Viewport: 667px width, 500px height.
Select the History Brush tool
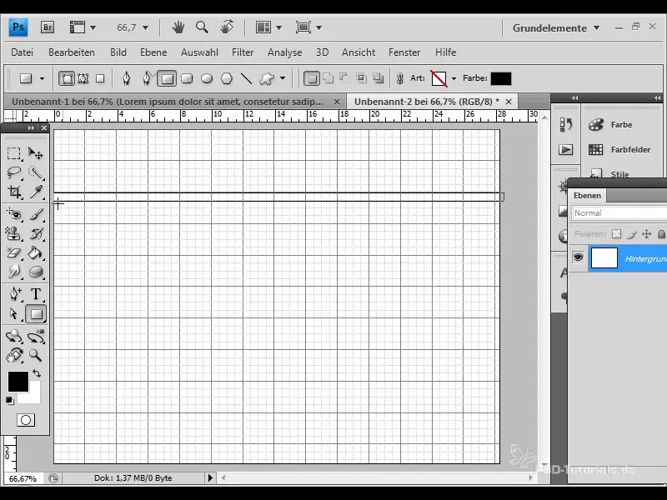pos(36,233)
